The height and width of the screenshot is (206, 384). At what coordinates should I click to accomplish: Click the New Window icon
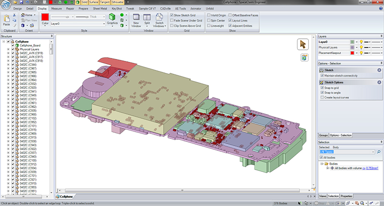[x=136, y=17]
